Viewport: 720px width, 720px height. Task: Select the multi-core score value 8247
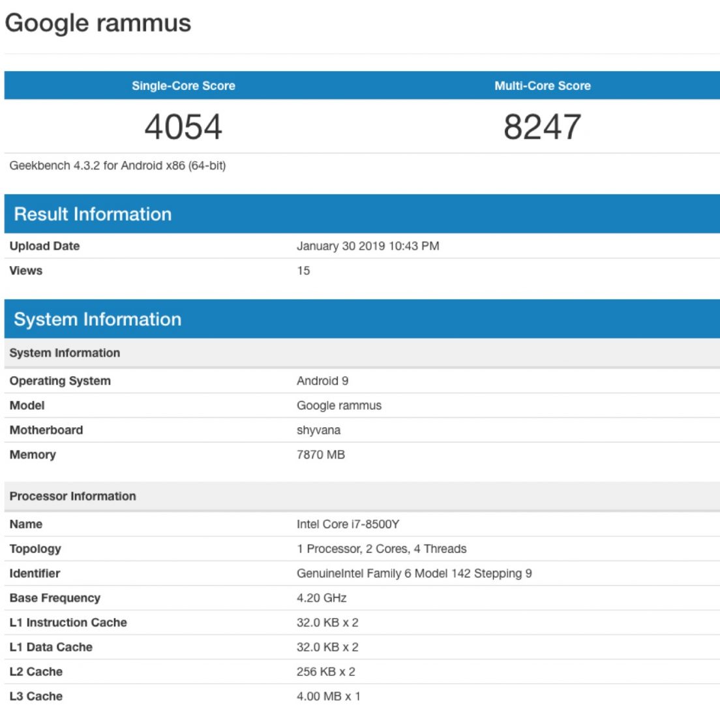[542, 127]
